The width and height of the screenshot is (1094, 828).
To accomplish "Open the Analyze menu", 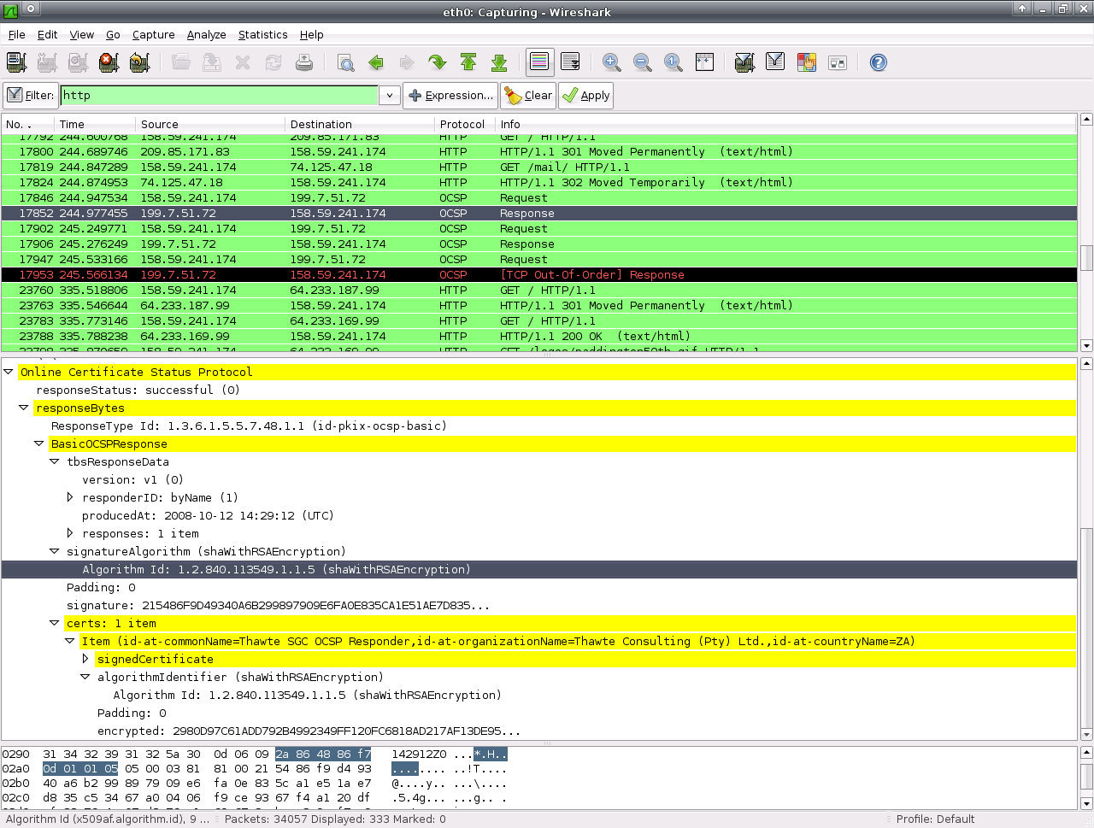I will coord(207,35).
